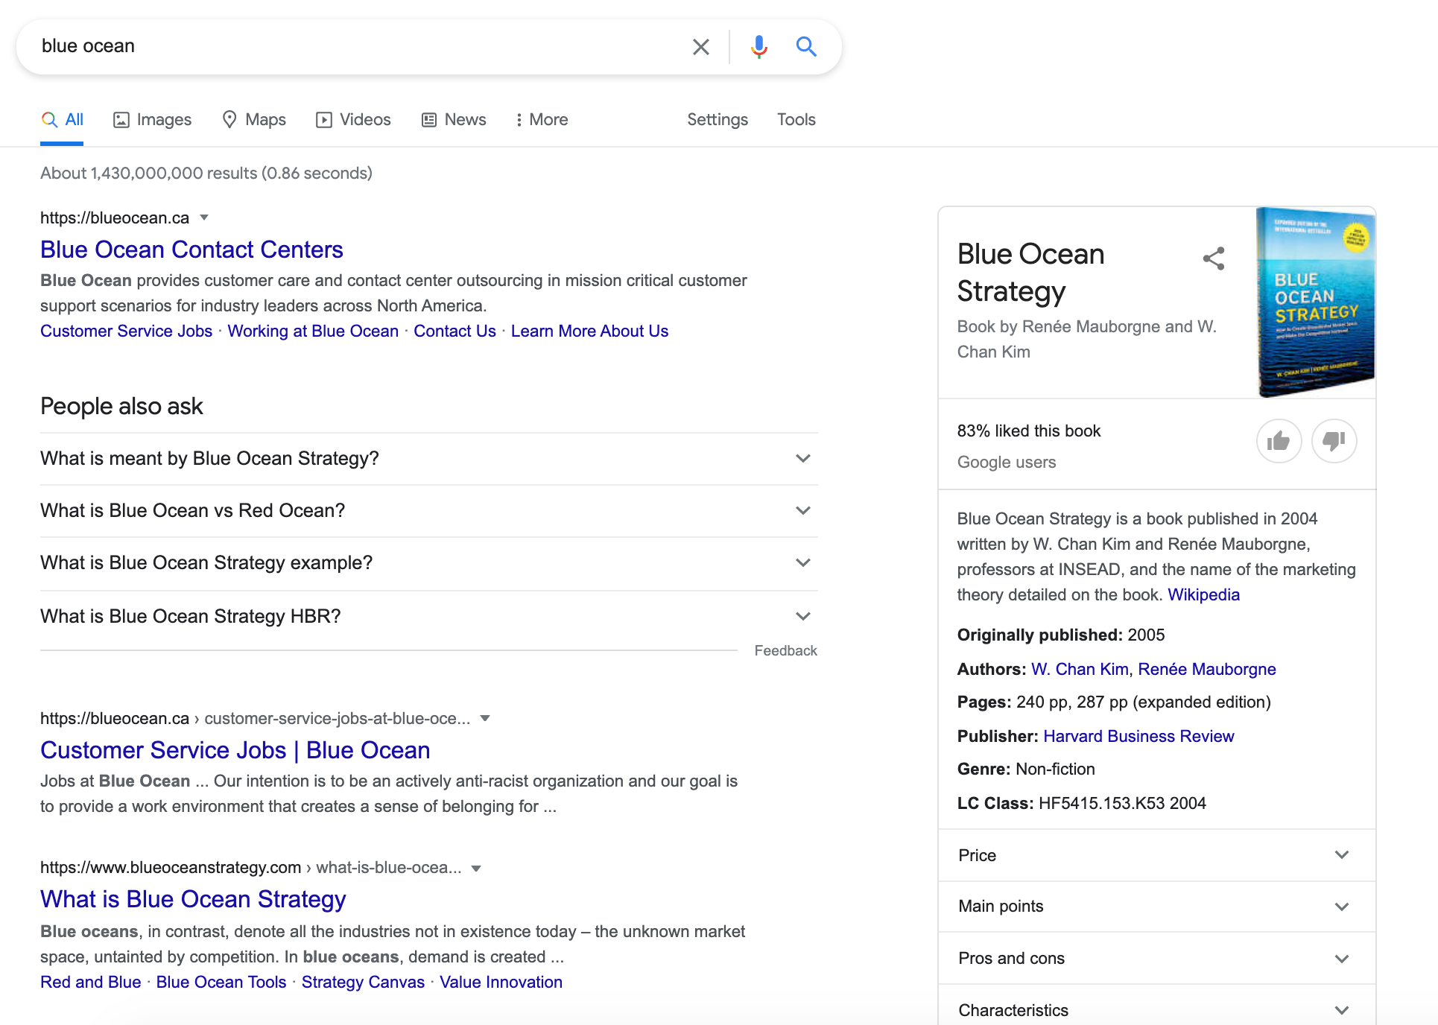The height and width of the screenshot is (1025, 1438).
Task: Select the Maps pin icon
Action: pyautogui.click(x=230, y=119)
